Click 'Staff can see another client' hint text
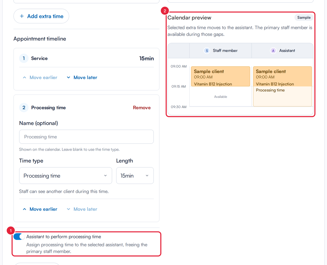 click(64, 191)
